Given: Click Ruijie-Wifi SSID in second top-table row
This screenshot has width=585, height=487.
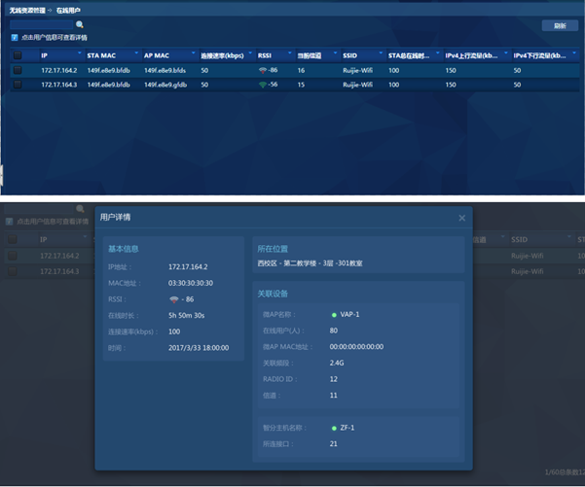Looking at the screenshot, I should click(357, 85).
